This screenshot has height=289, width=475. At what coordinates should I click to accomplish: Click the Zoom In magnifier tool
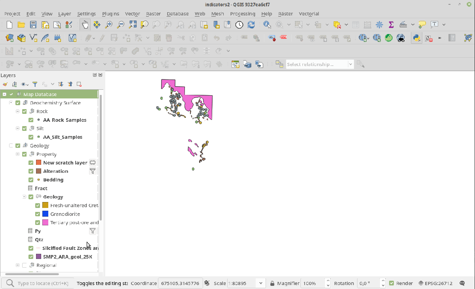click(108, 25)
